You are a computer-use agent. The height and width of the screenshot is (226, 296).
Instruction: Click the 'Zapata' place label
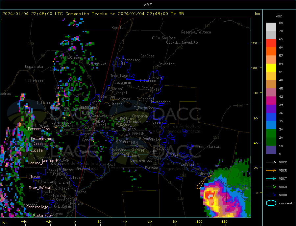(81, 192)
